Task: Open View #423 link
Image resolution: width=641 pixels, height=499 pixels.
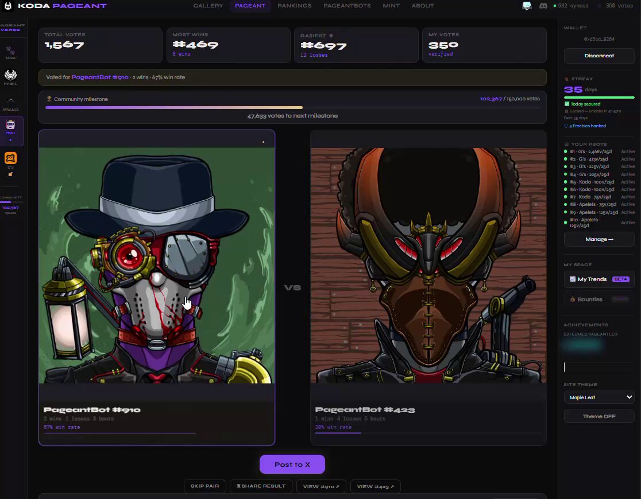Action: (375, 487)
